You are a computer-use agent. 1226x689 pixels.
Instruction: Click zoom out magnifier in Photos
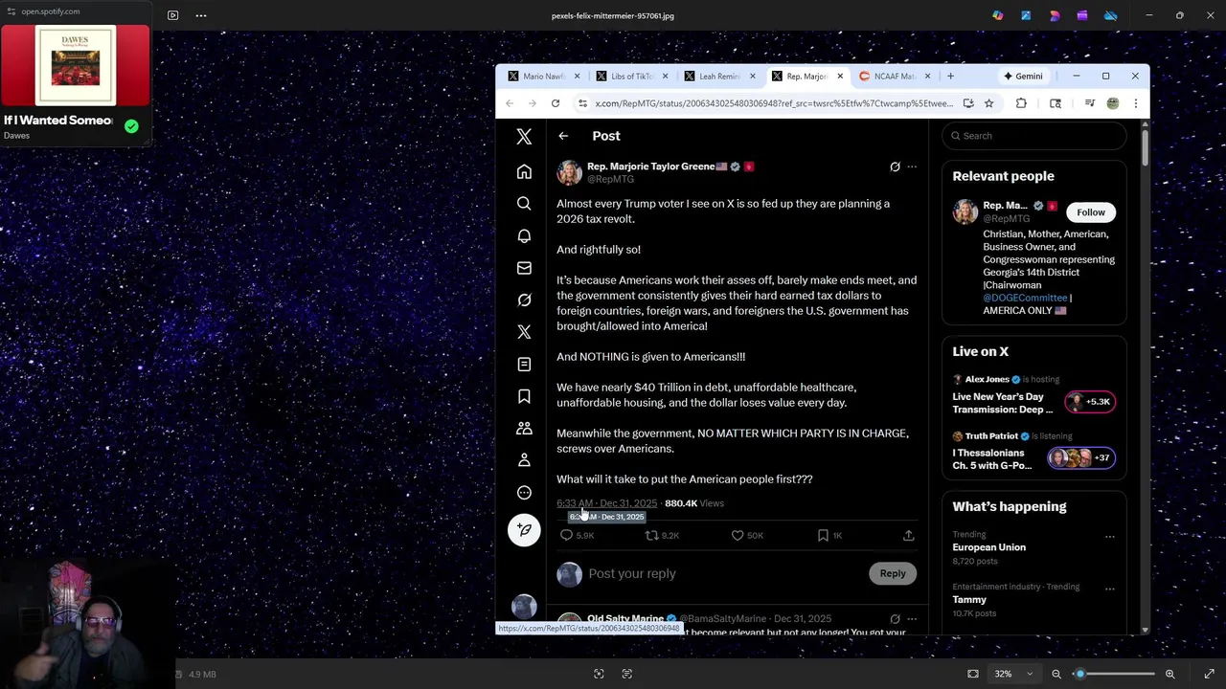click(1056, 674)
